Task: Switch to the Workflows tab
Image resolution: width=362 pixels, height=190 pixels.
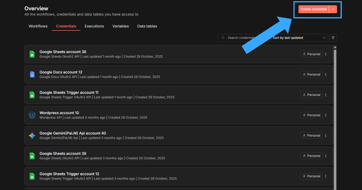Action: click(x=38, y=26)
